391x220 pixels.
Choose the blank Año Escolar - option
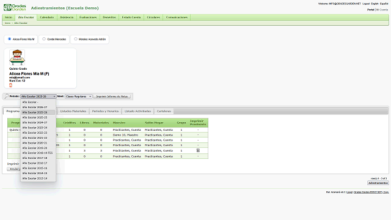(38, 102)
